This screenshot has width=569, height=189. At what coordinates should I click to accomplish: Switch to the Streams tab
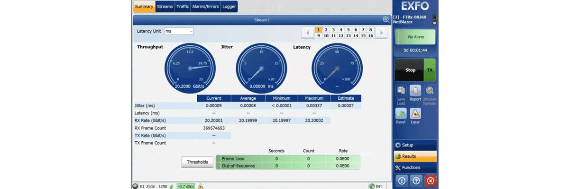click(165, 7)
